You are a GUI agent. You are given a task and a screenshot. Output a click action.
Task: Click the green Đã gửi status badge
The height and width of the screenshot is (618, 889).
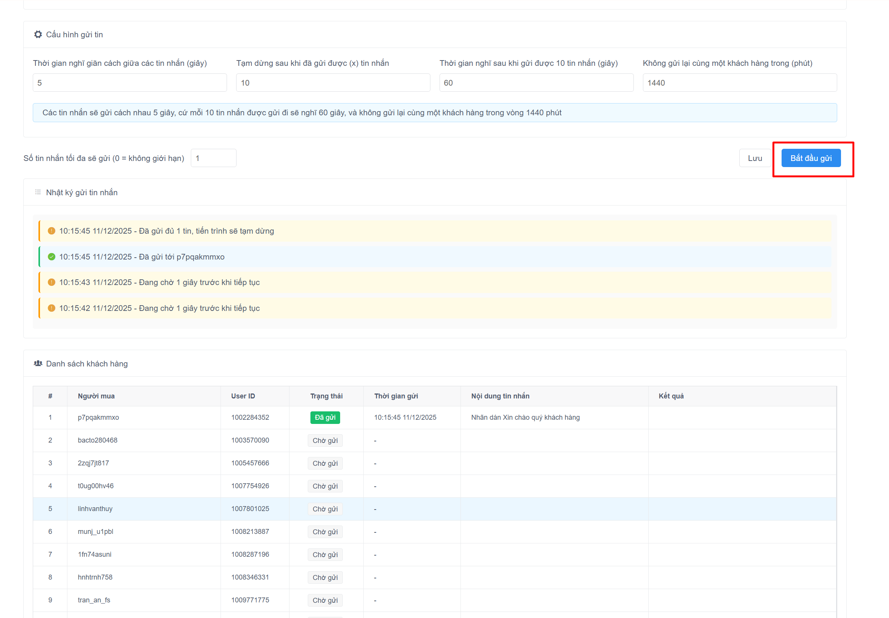coord(325,417)
